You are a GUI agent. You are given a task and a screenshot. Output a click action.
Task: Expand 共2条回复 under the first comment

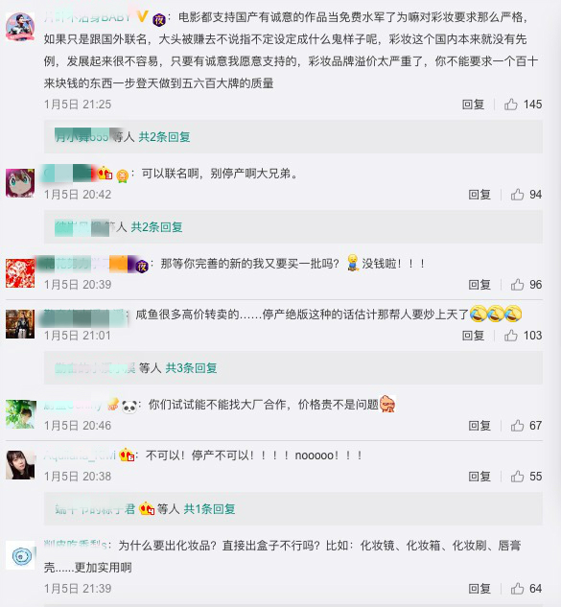(x=164, y=137)
